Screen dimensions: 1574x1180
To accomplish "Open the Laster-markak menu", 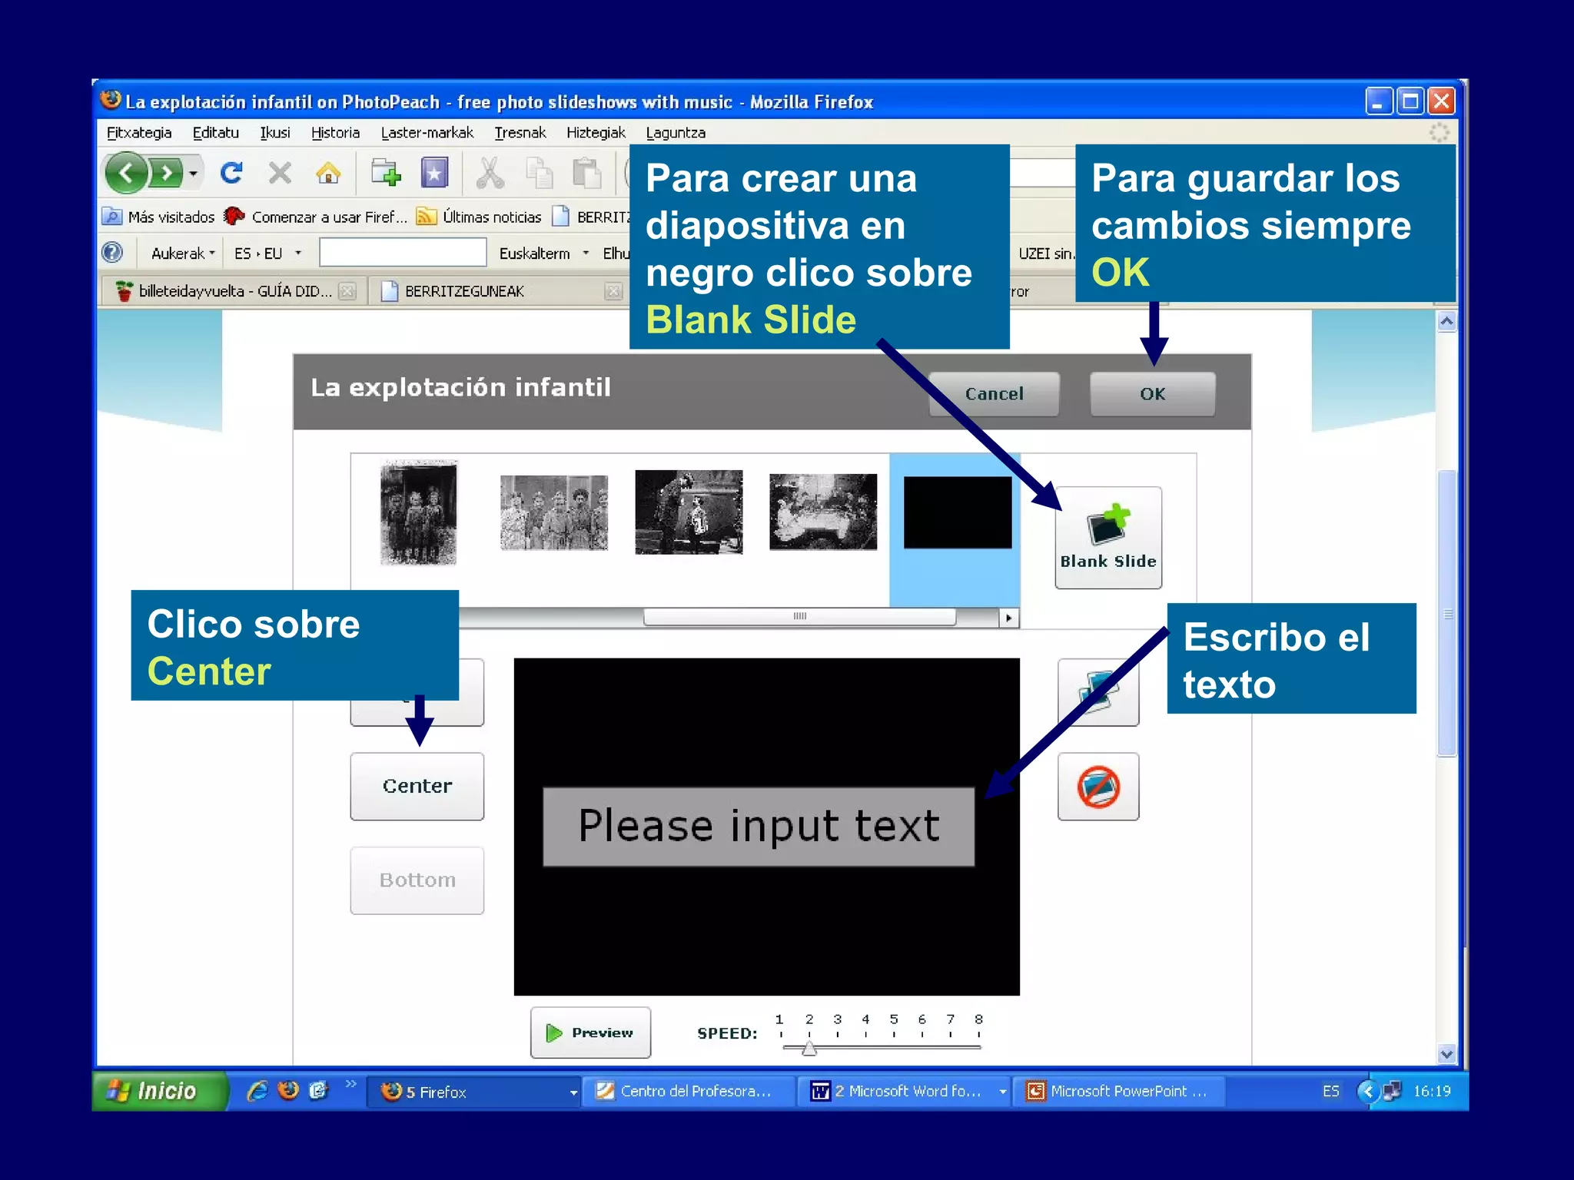I will tap(427, 132).
